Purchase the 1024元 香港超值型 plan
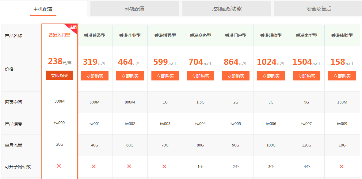The image size is (362, 179). 271,76
